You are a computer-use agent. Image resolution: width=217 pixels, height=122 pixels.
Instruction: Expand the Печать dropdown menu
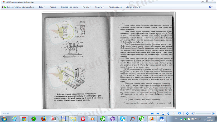(x=87, y=7)
